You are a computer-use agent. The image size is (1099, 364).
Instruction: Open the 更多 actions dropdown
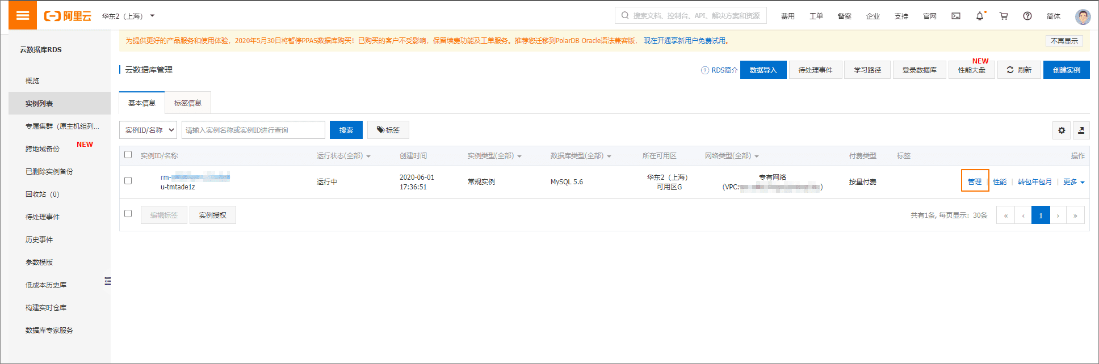click(x=1074, y=182)
